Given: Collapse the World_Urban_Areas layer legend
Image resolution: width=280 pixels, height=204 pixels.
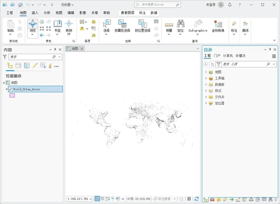Looking at the screenshot, I should 6,89.
